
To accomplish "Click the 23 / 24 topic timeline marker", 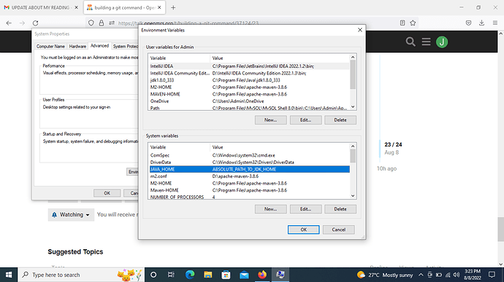I will pyautogui.click(x=393, y=145).
